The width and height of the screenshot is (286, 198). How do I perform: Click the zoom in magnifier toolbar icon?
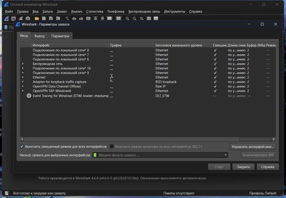pos(127,18)
